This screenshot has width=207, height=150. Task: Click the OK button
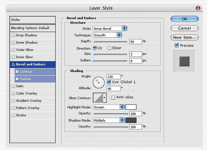pos(185,19)
